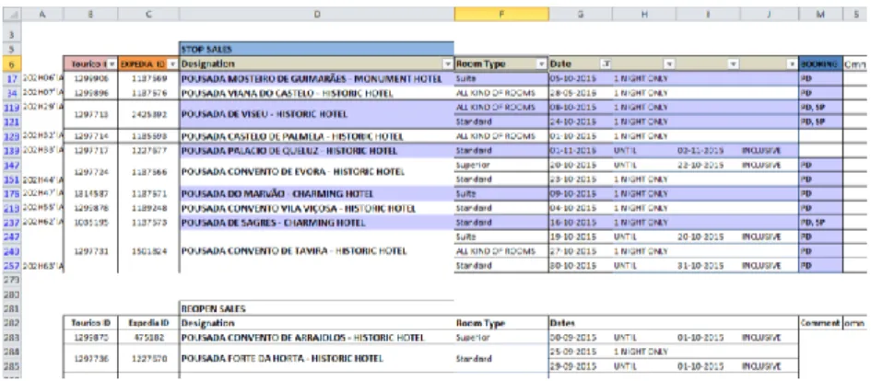The height and width of the screenshot is (381, 871).
Task: Open the Tourico ID column filter dropdown
Action: click(x=112, y=64)
